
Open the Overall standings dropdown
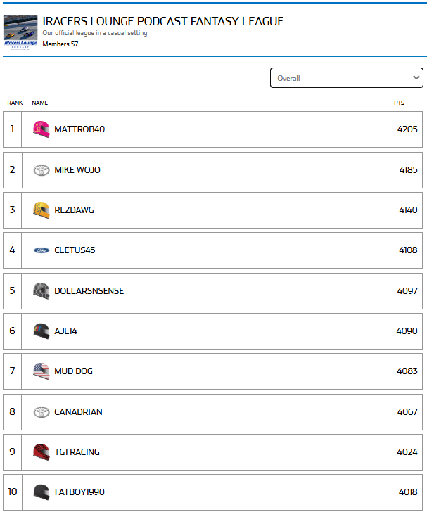[x=347, y=77]
